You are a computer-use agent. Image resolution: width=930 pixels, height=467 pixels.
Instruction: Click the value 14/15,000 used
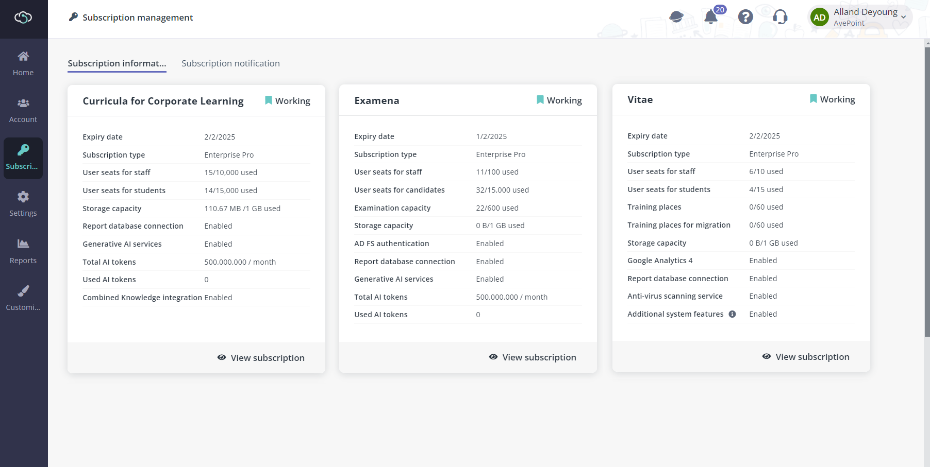231,191
